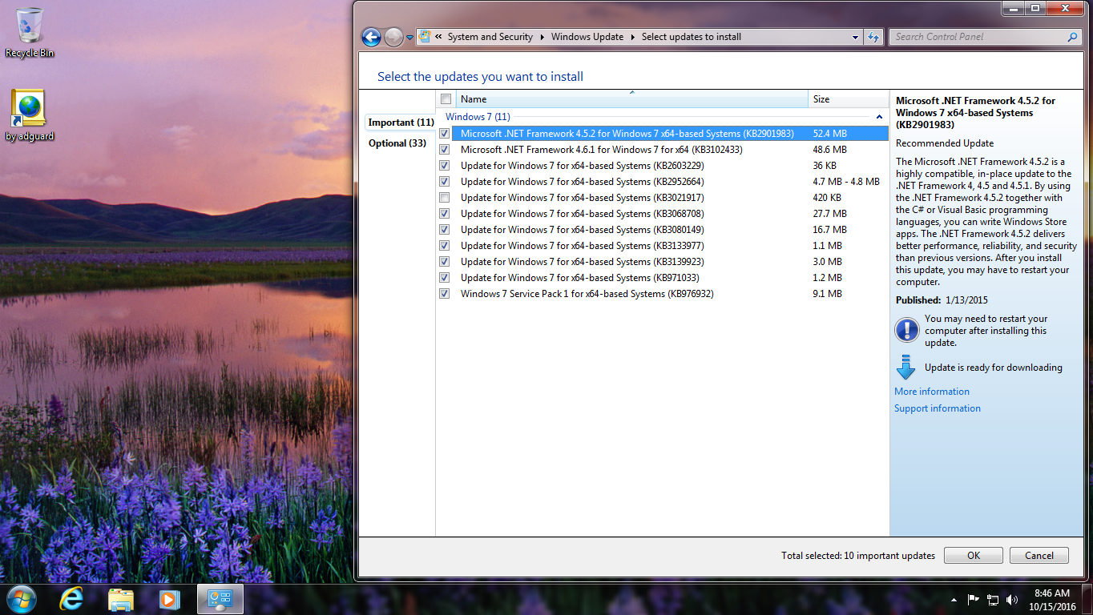This screenshot has height=615, width=1093.
Task: Click the 'Windows Update' breadcrumb
Action: (x=587, y=37)
